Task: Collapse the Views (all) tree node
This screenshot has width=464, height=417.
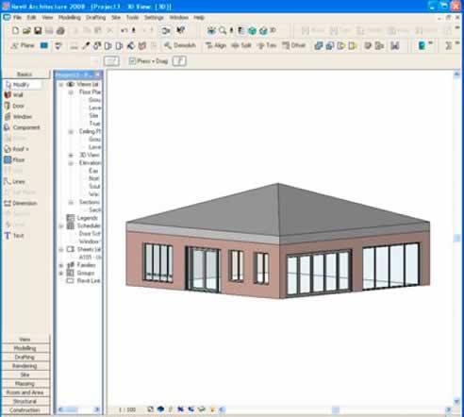Action: (61, 84)
